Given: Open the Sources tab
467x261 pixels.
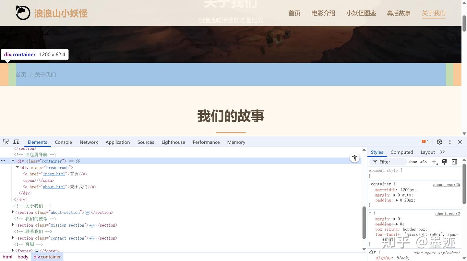Looking at the screenshot, I should coord(146,142).
